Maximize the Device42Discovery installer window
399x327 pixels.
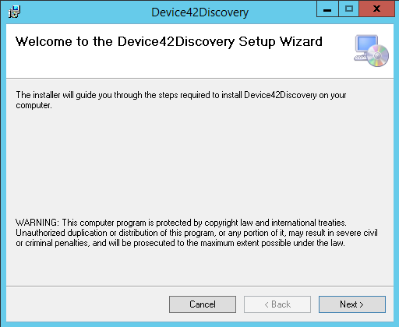click(349, 9)
